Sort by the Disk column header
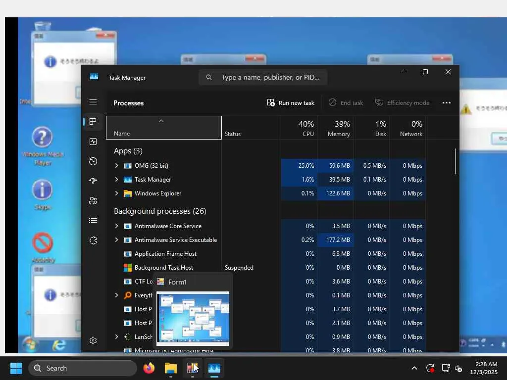Viewport: 507px width, 380px height. pyautogui.click(x=371, y=128)
